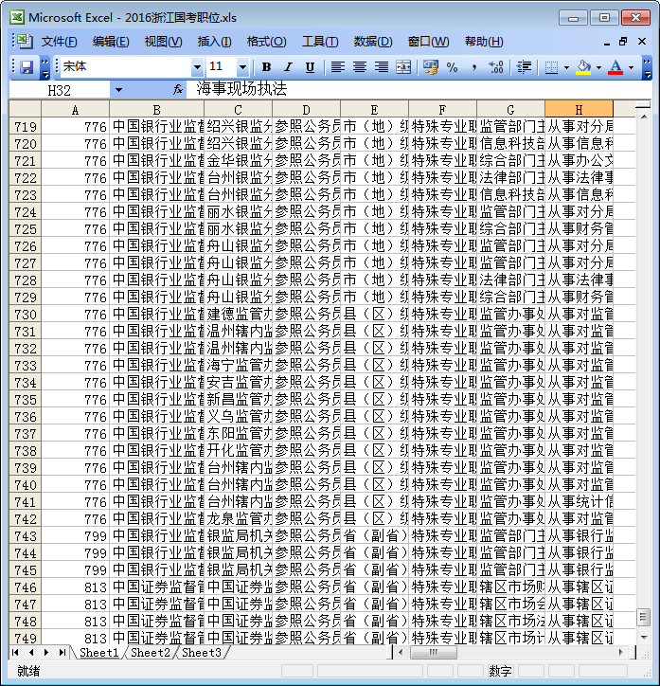Go to previous sheet tab arrow
Viewport: 660px width, 686px height.
point(31,652)
